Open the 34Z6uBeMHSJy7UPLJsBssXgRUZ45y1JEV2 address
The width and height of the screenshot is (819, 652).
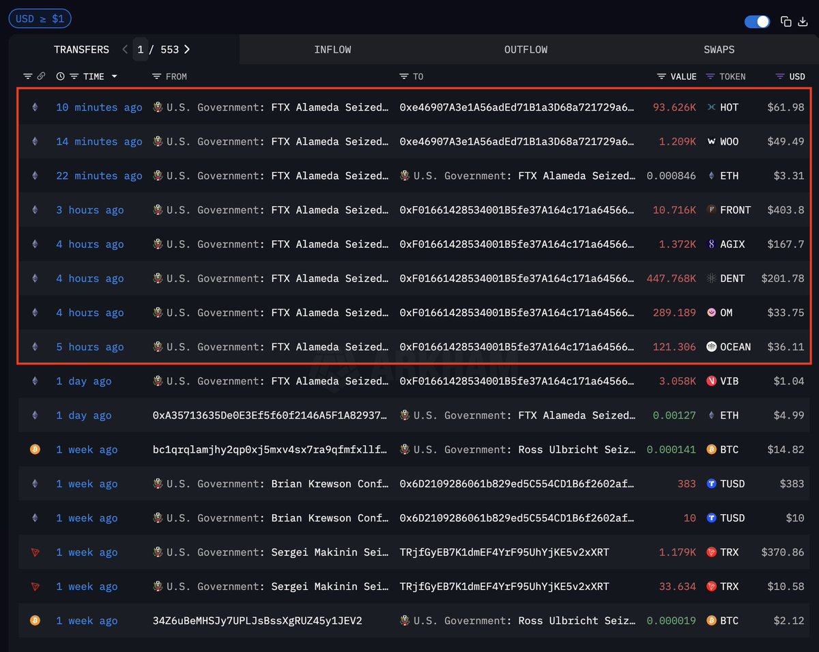point(257,621)
